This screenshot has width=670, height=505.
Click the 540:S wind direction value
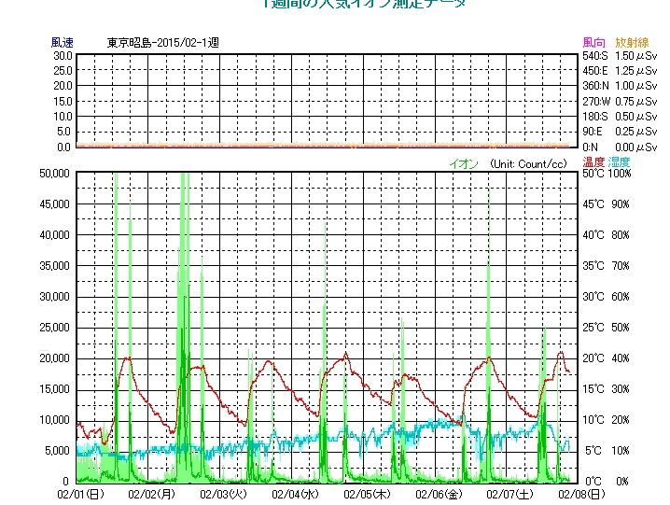(595, 56)
